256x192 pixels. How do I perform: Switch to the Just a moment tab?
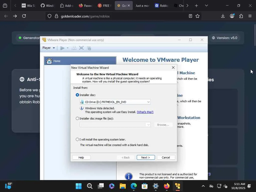tap(142, 5)
